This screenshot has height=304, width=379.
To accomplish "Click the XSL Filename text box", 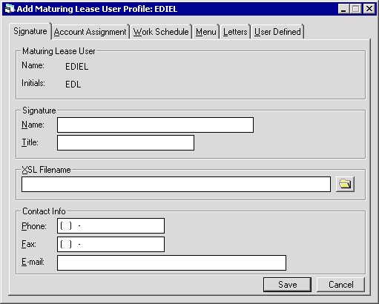I will pyautogui.click(x=176, y=184).
